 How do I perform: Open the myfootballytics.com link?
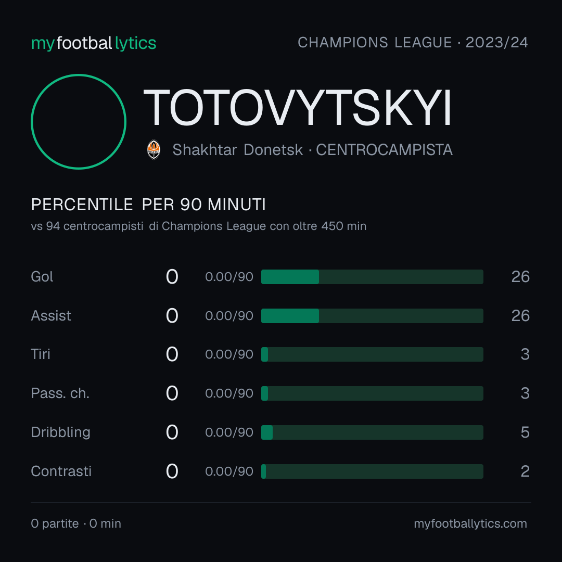click(470, 523)
